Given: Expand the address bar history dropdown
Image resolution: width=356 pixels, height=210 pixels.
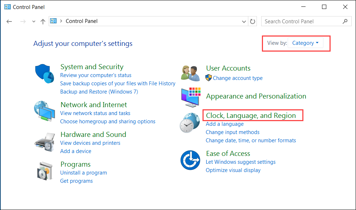Looking at the screenshot, I should coord(244,22).
